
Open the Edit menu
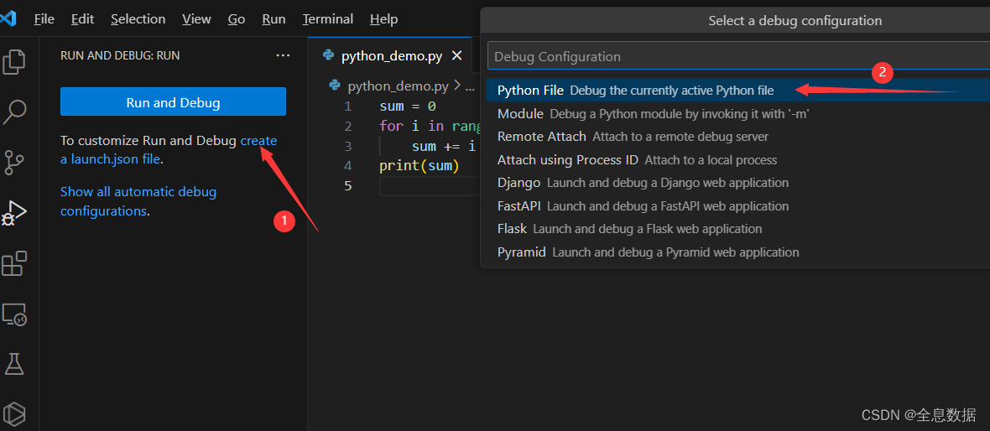tap(83, 19)
